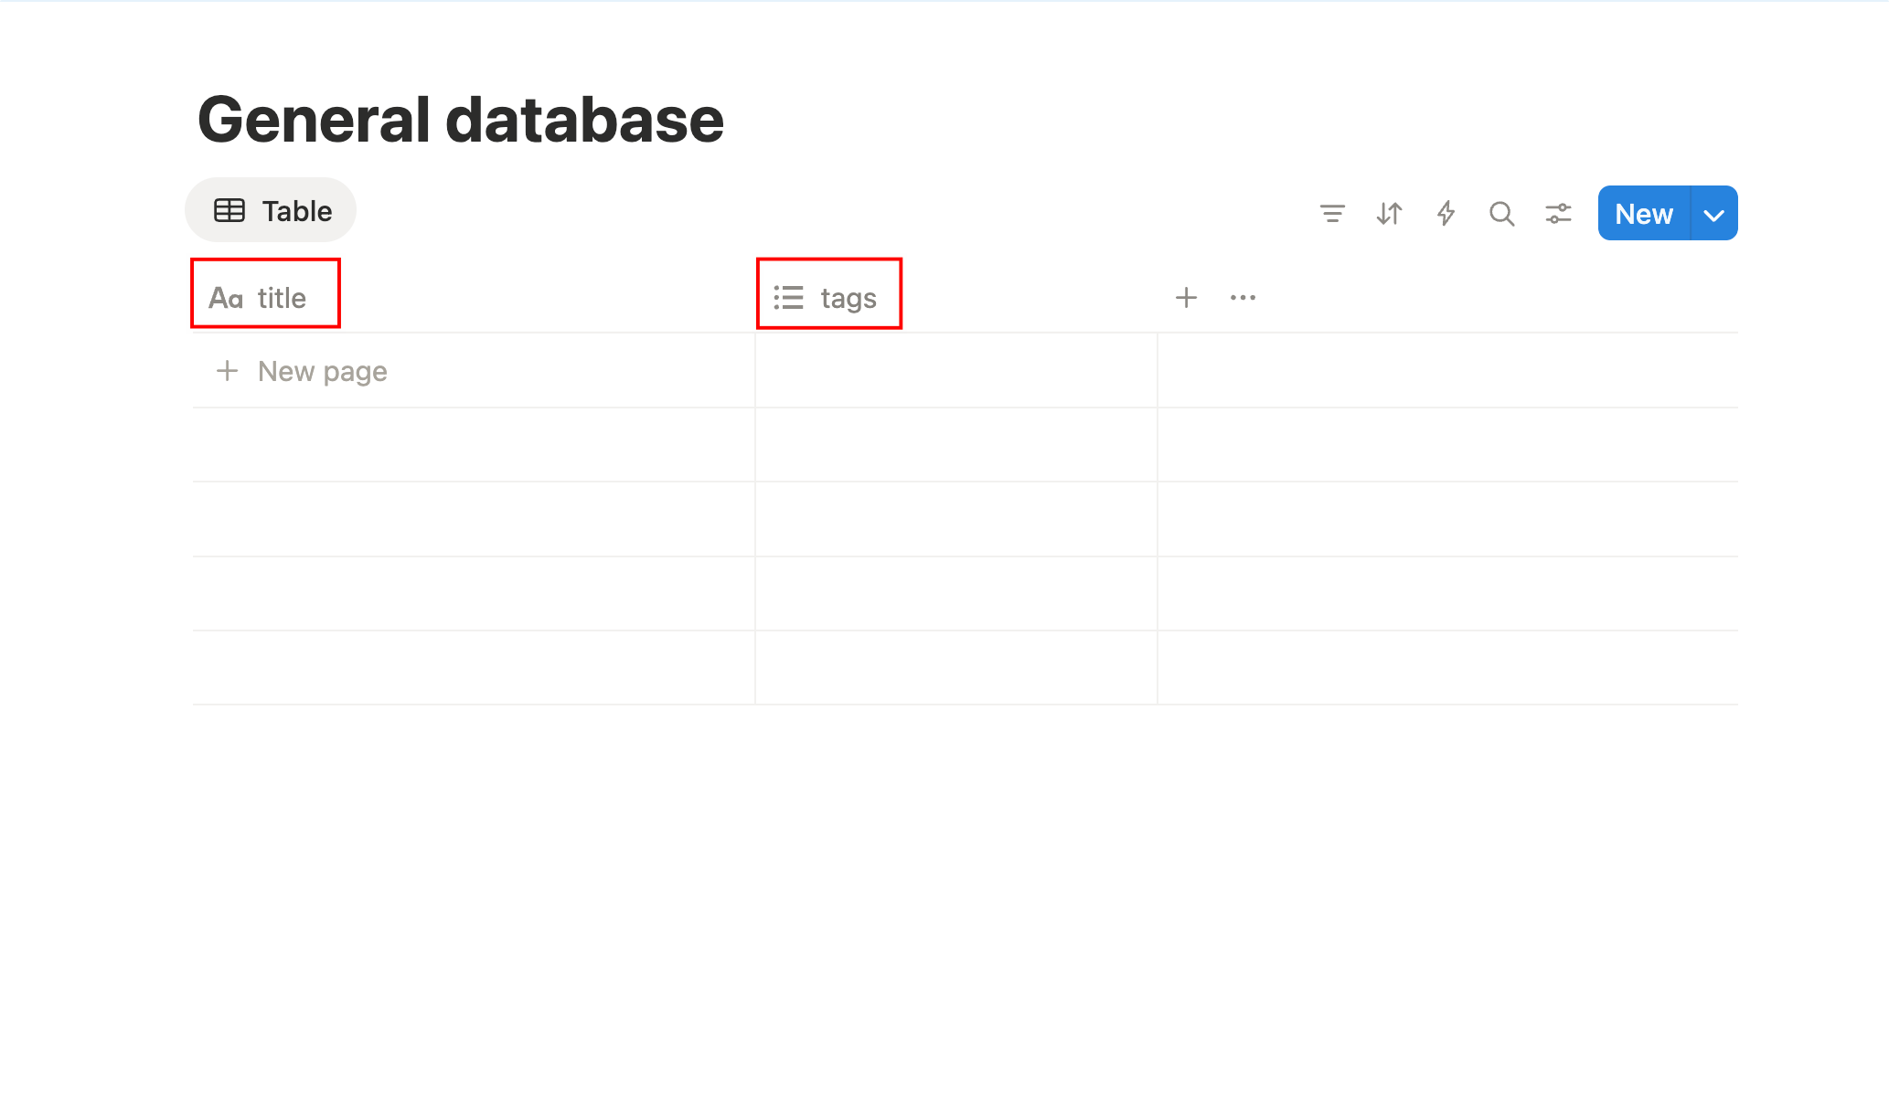
Task: Open automations with the lightning bolt icon
Action: pos(1446,214)
